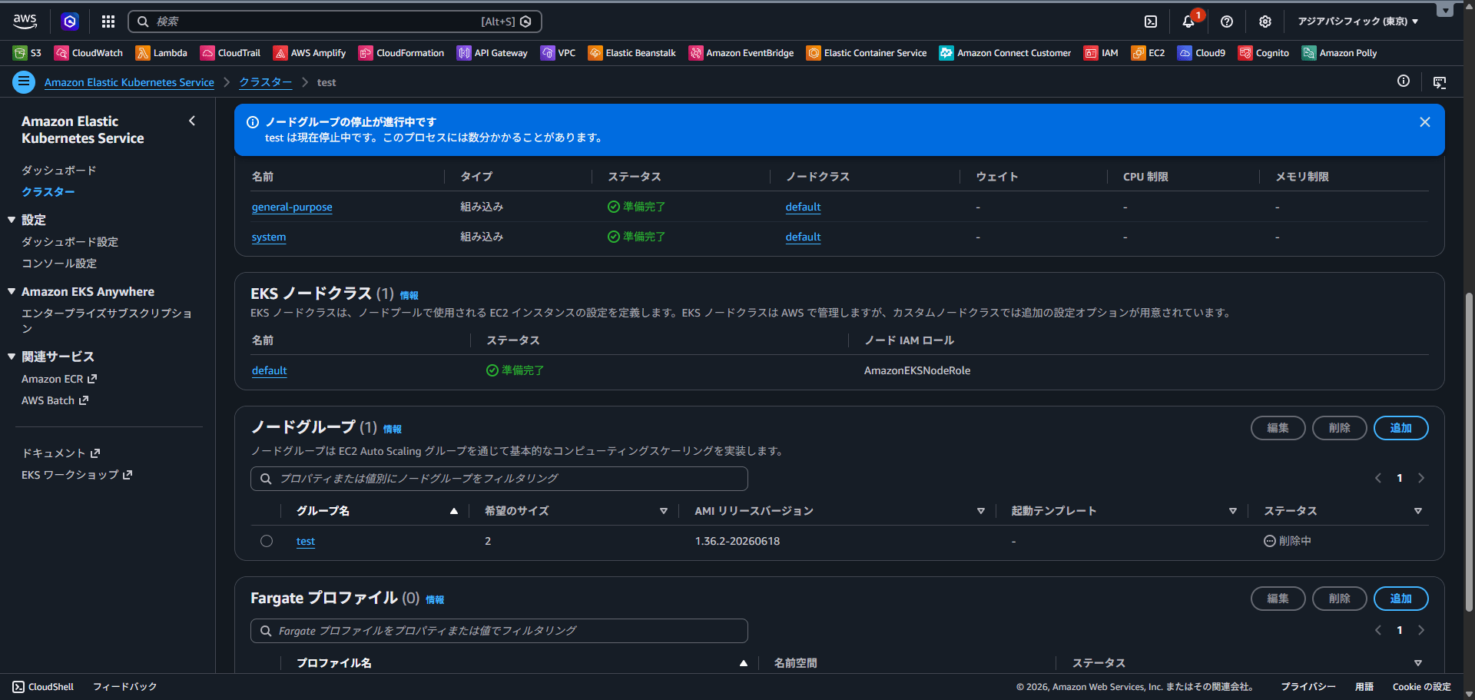Click the node group 削除 button

click(x=1340, y=428)
